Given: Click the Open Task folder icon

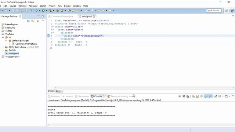Looking at the screenshot, I should (x=73, y=11).
